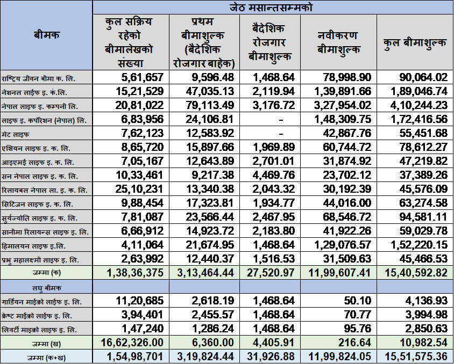
Task: Select cell value 1,72,416.56
Action: (419, 119)
